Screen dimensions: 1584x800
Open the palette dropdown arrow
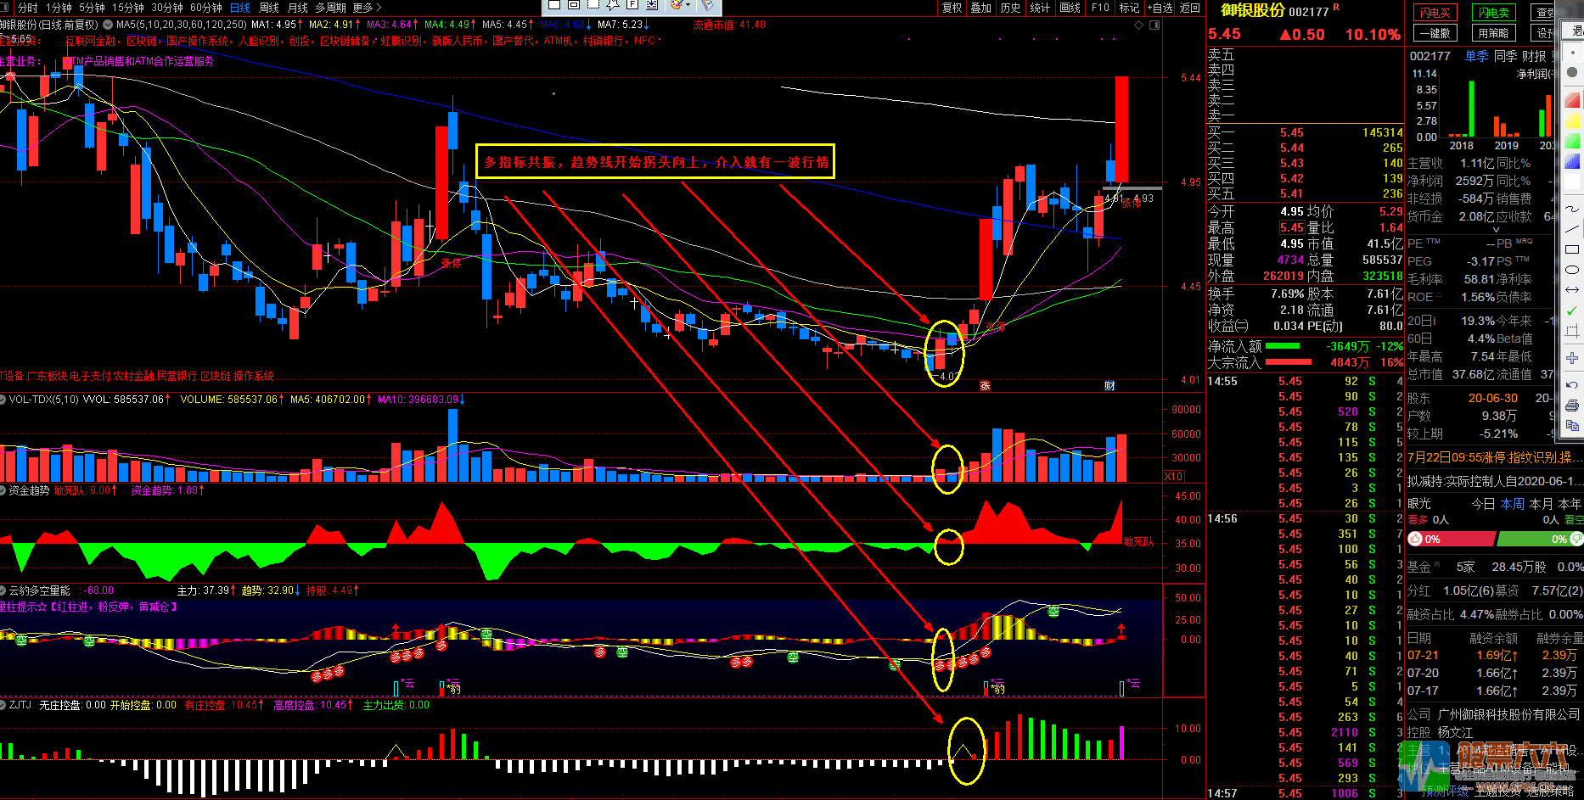688,4
